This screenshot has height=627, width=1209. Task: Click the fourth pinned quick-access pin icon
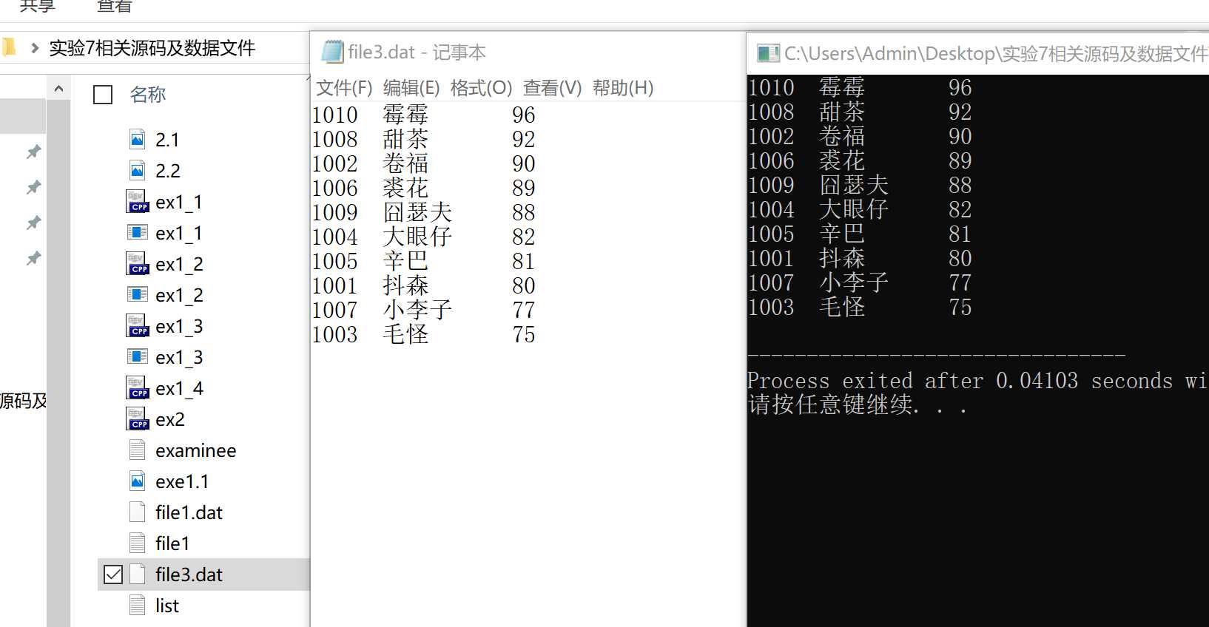[x=33, y=258]
